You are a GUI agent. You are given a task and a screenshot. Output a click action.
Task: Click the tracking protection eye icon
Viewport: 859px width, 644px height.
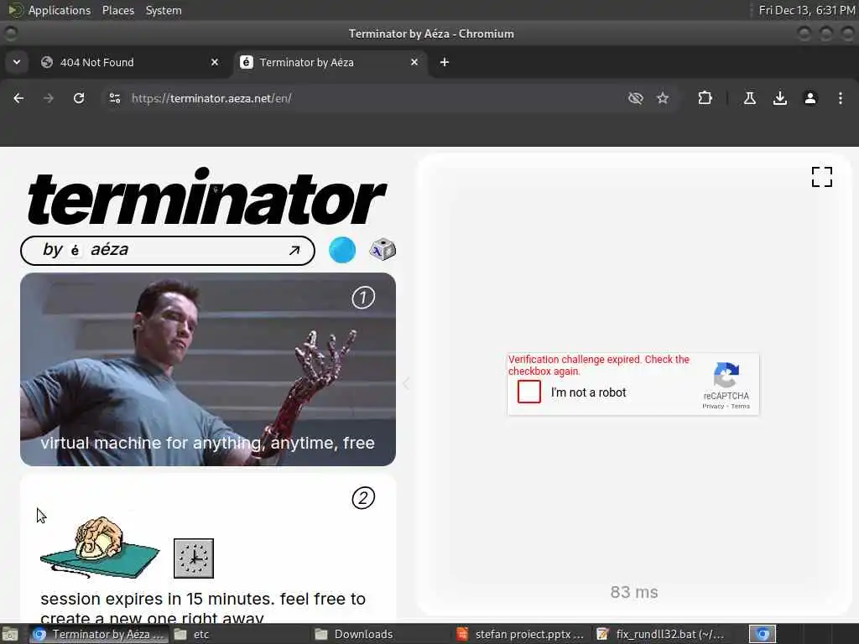[636, 98]
